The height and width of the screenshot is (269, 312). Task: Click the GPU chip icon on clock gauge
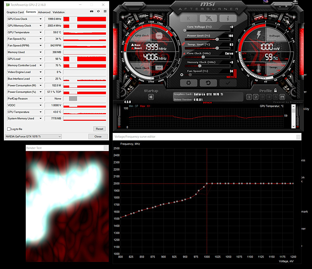click(159, 35)
